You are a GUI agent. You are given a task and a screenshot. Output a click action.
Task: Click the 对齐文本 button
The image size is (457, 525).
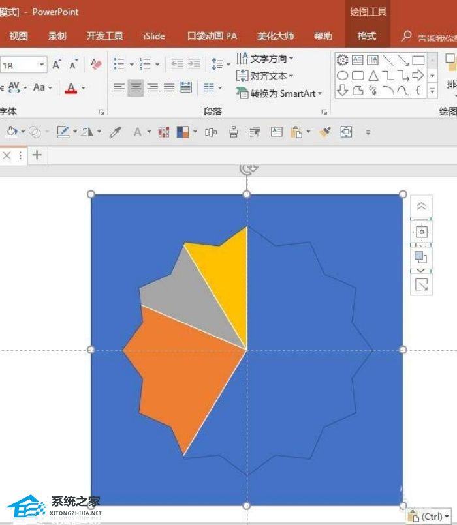point(265,76)
